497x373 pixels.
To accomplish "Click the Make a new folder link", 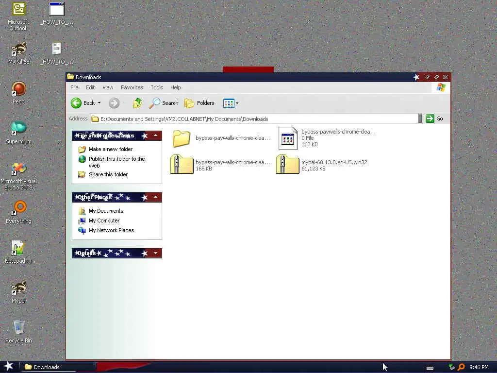I will [x=111, y=149].
